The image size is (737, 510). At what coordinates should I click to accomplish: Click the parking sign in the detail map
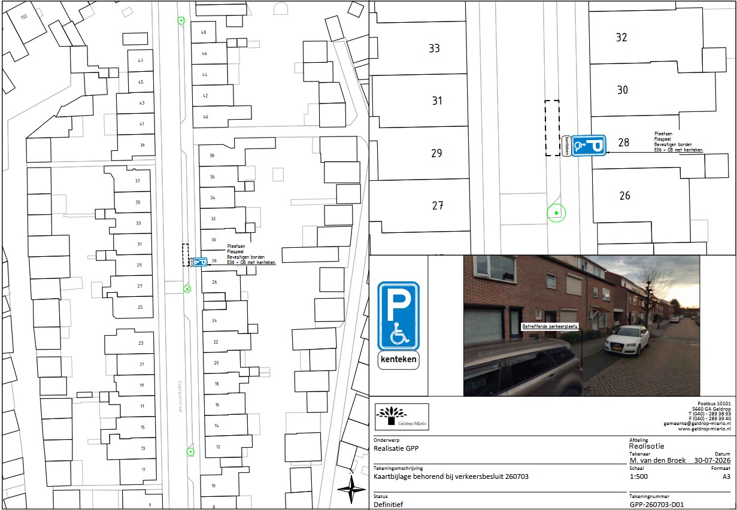tap(589, 145)
